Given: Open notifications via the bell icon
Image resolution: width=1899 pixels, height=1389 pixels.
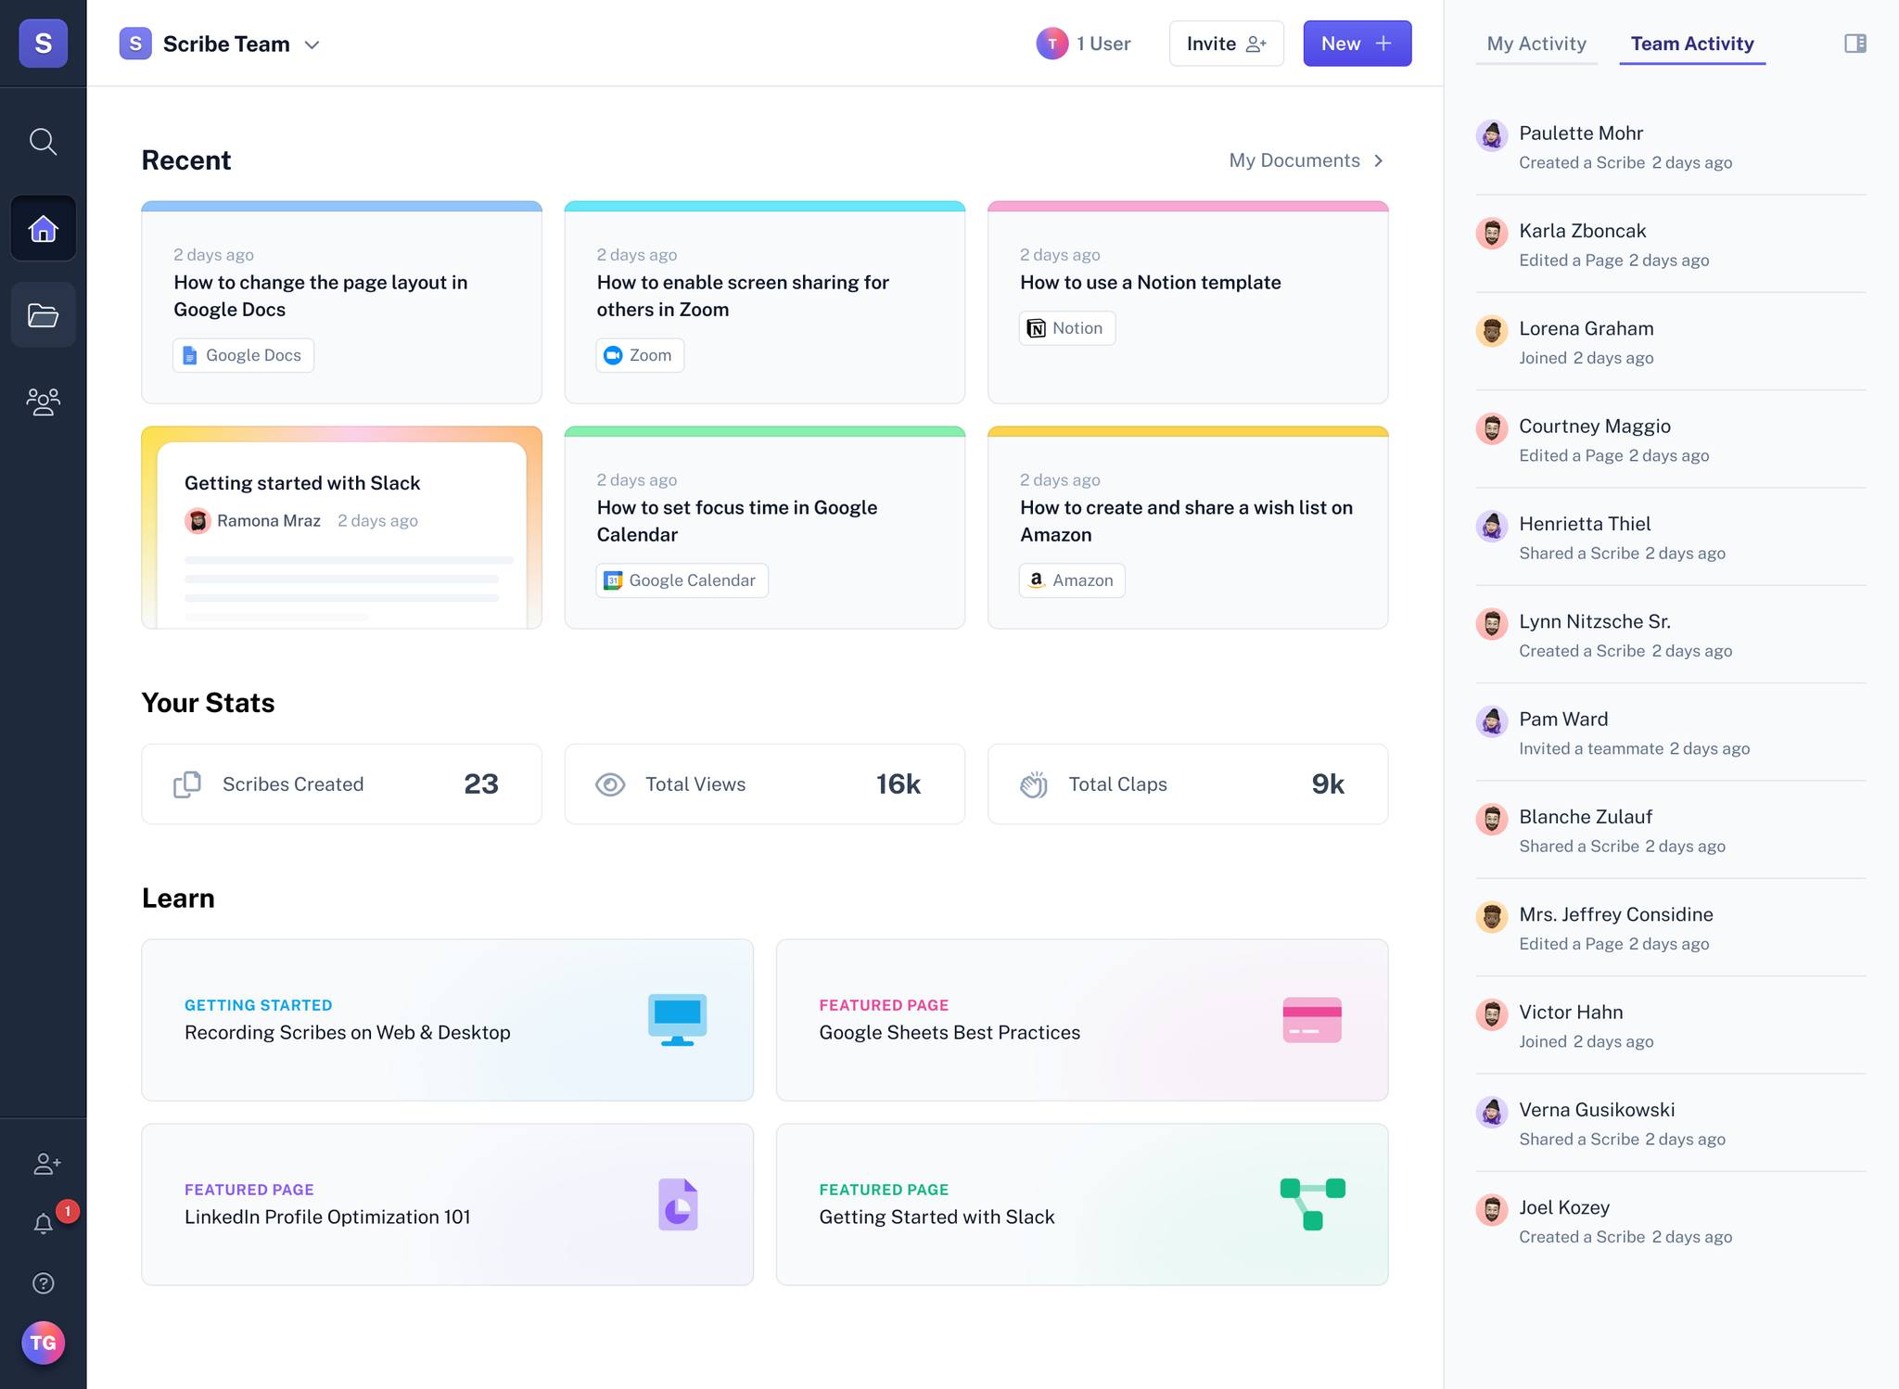Looking at the screenshot, I should pyautogui.click(x=43, y=1224).
